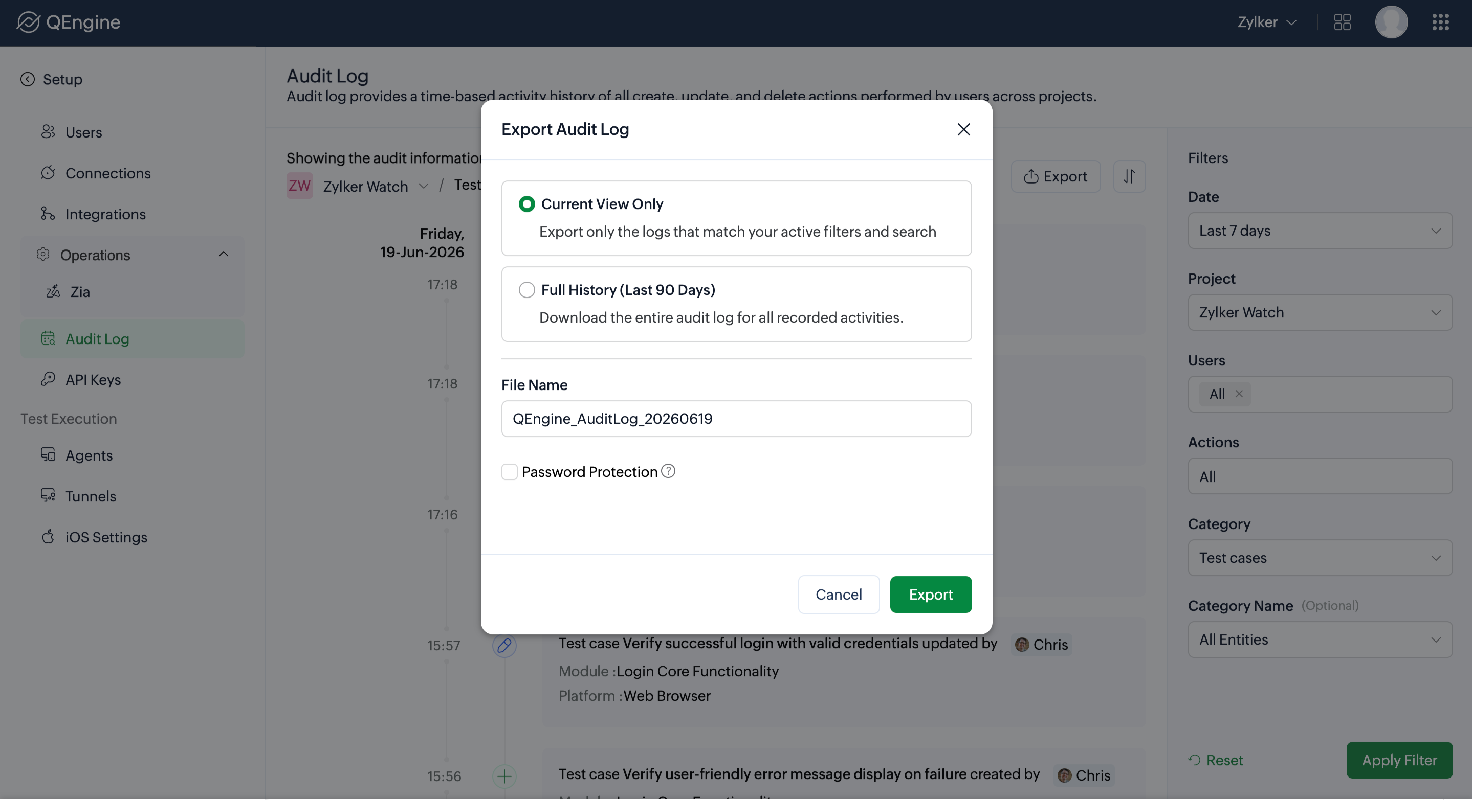Click the Users sidebar icon
1472x800 pixels.
coord(48,132)
